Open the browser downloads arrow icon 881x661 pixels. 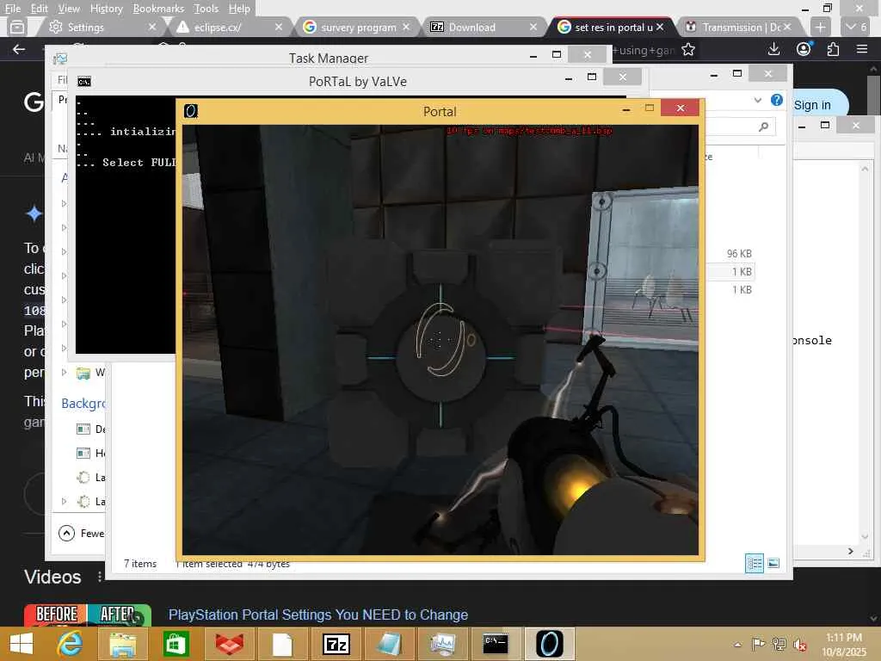coord(773,49)
